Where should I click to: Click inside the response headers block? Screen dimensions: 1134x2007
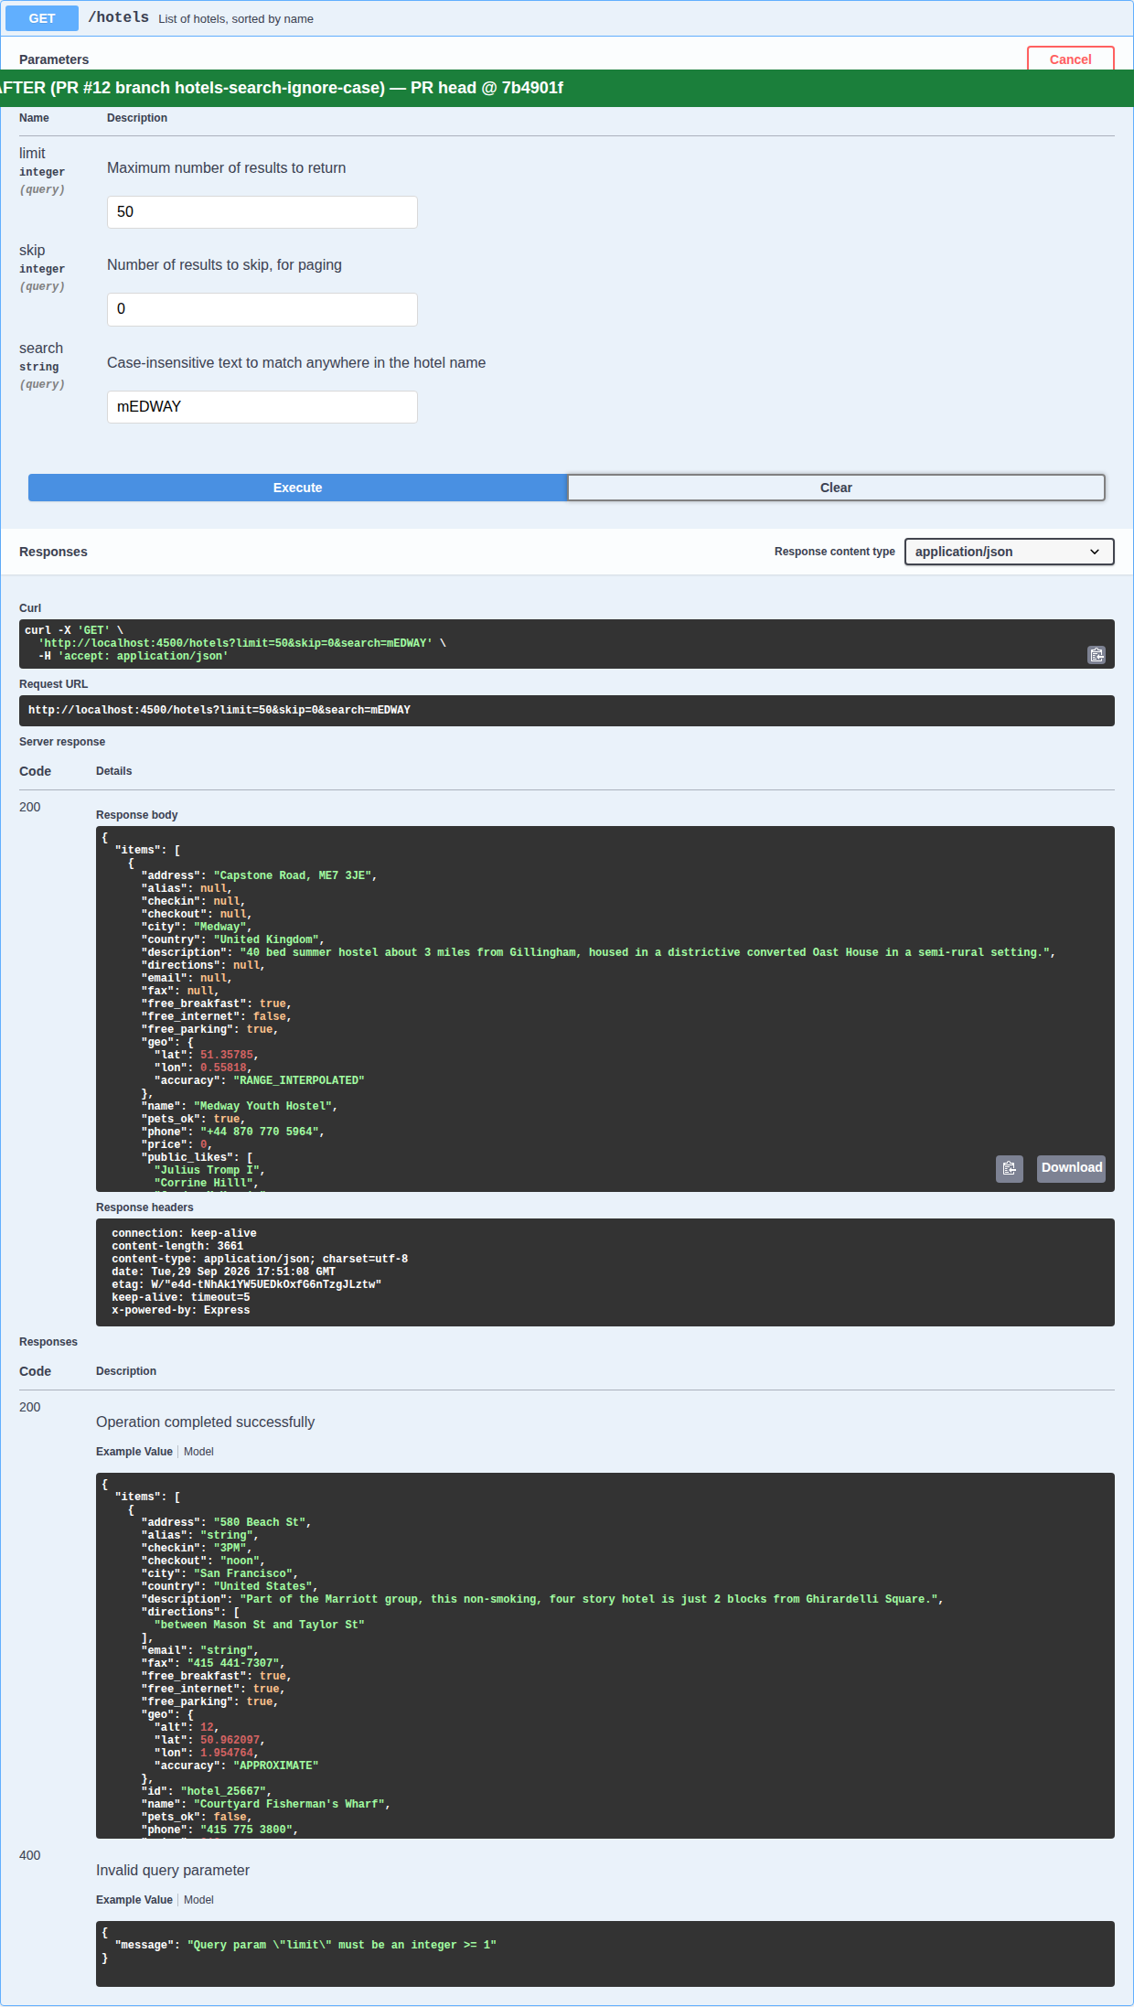[x=605, y=1272]
